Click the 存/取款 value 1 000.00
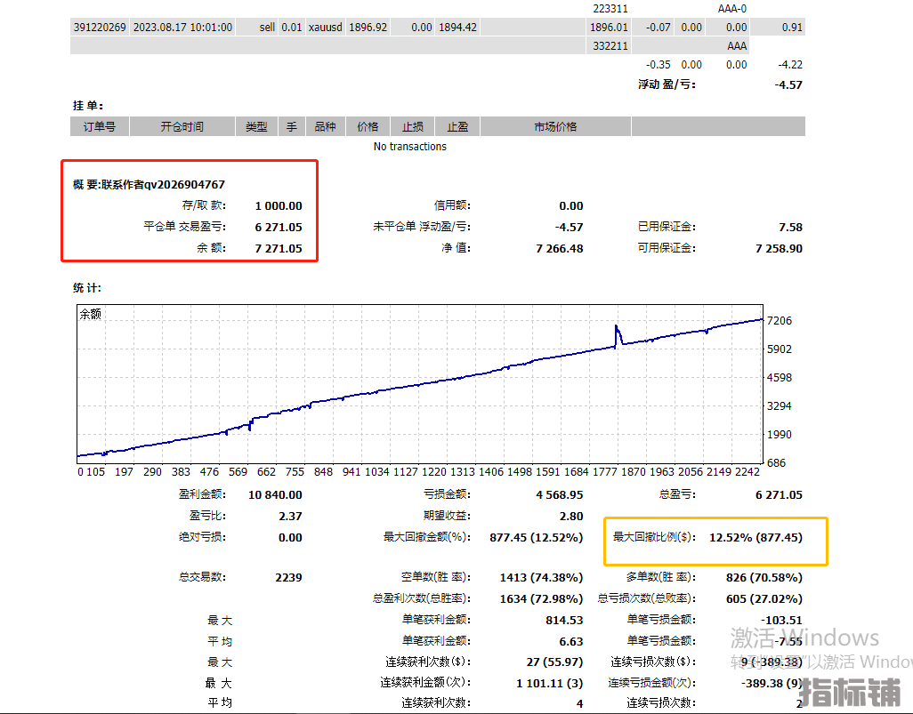 click(x=279, y=206)
